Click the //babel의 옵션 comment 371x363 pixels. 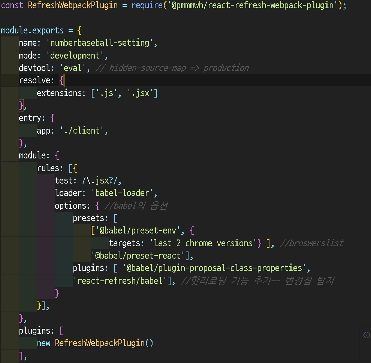[x=136, y=205]
